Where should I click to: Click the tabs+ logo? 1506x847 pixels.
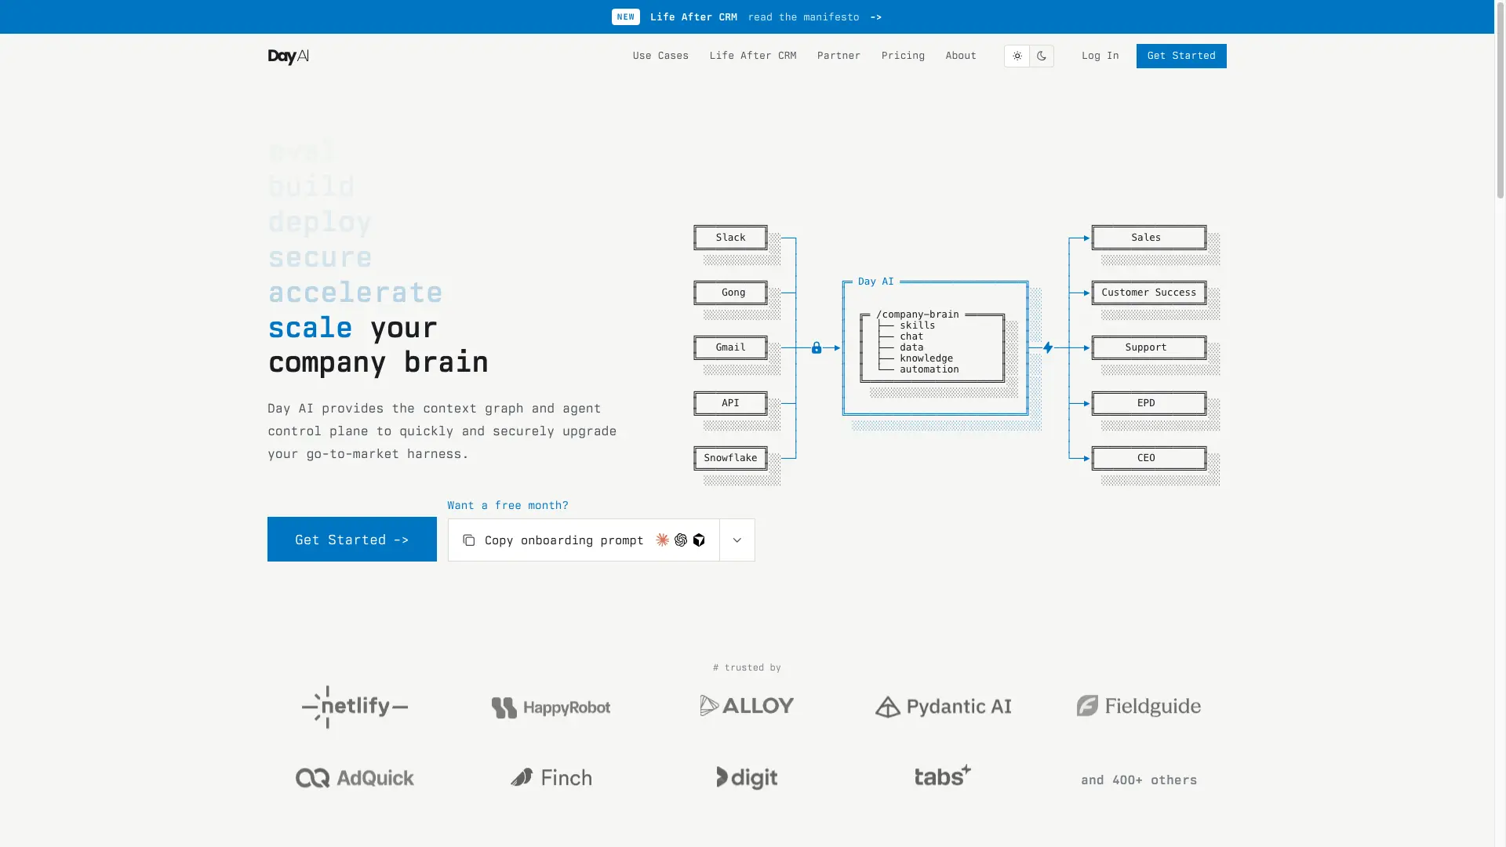[x=943, y=776]
